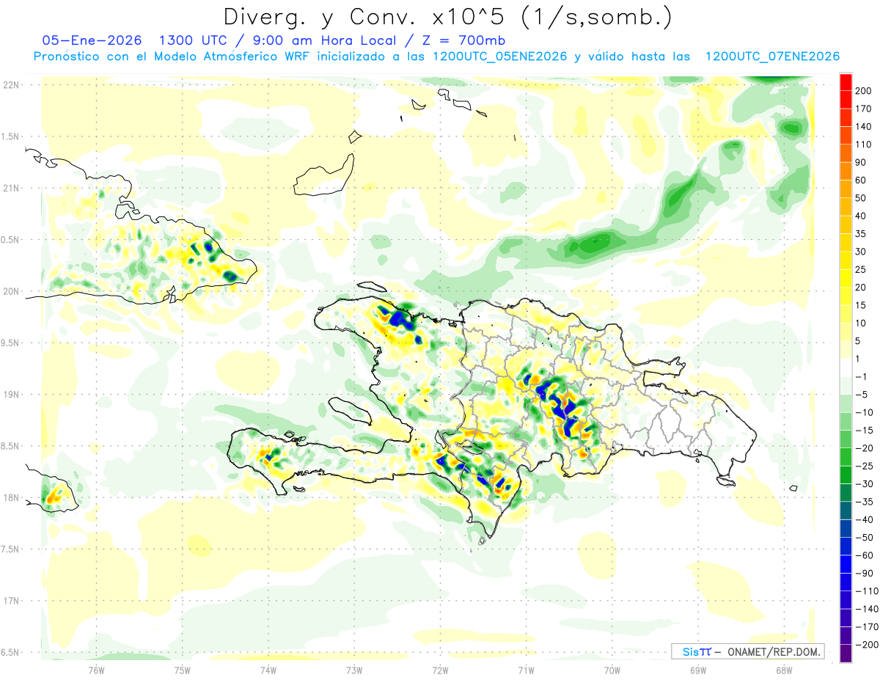This screenshot has height=680, width=880.
Task: Click the "35" color scale value
Action: coord(860,234)
